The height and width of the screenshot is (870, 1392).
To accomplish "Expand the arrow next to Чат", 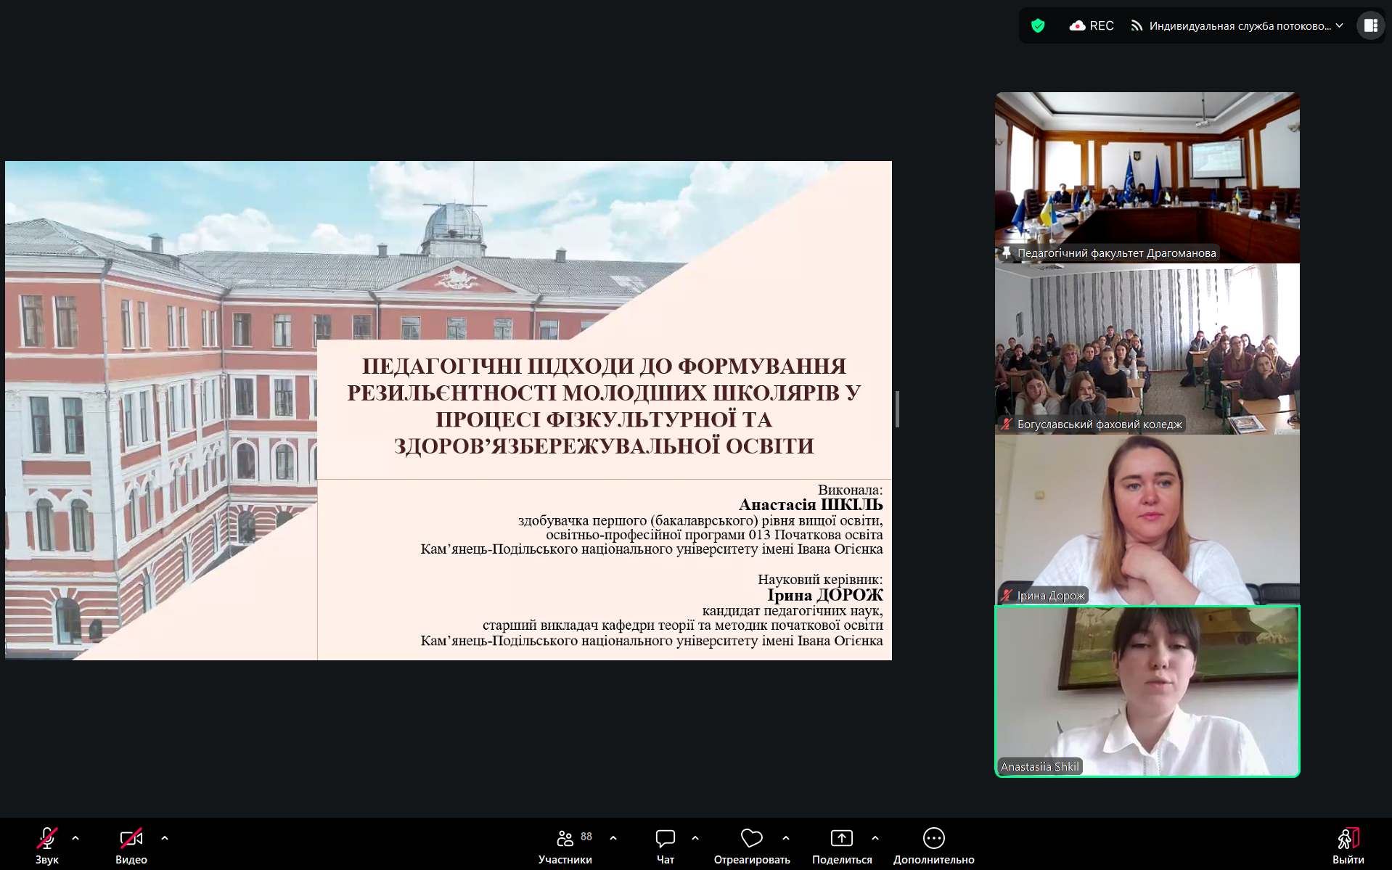I will [x=695, y=838].
